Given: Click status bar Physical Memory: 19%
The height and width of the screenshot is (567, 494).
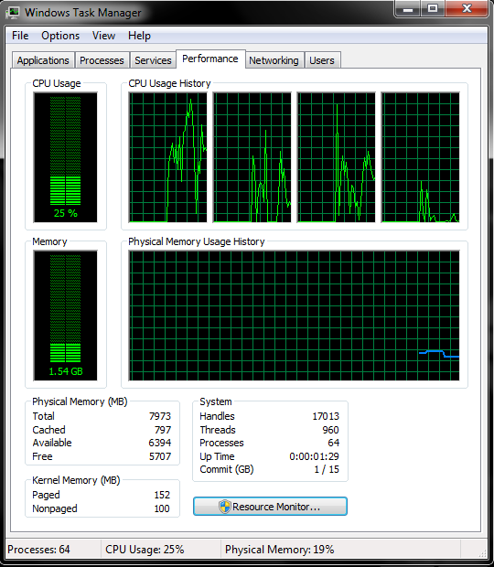Looking at the screenshot, I should tap(280, 550).
